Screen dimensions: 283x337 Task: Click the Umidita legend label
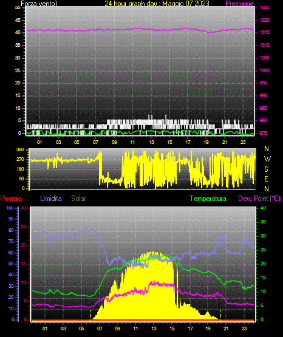(51, 199)
